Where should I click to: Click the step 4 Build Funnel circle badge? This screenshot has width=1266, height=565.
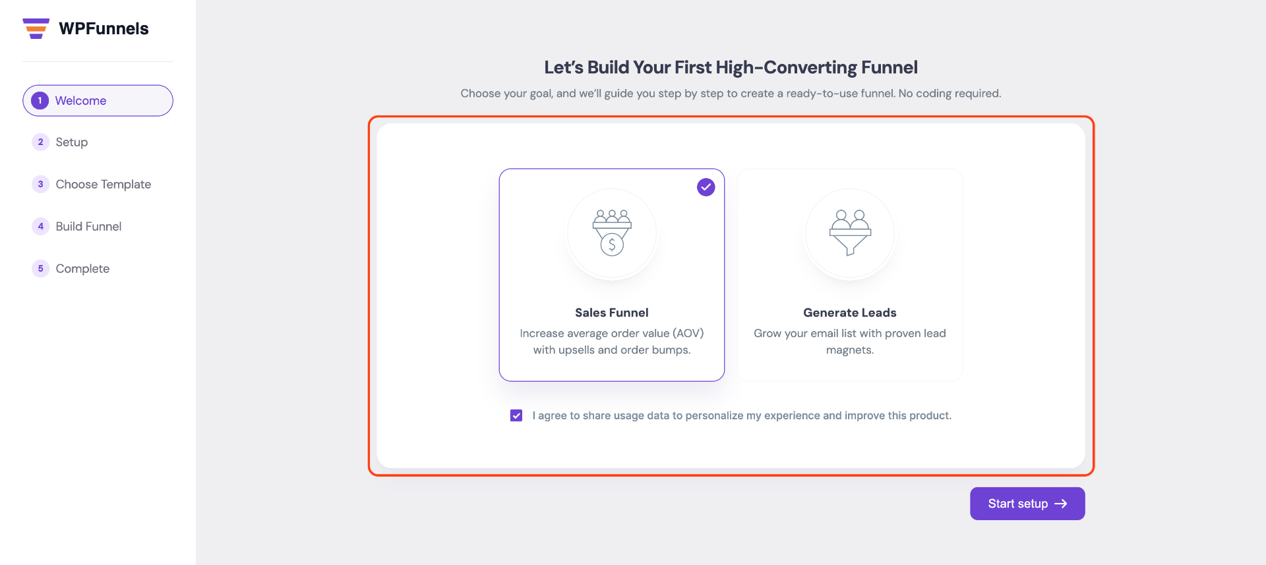point(40,226)
